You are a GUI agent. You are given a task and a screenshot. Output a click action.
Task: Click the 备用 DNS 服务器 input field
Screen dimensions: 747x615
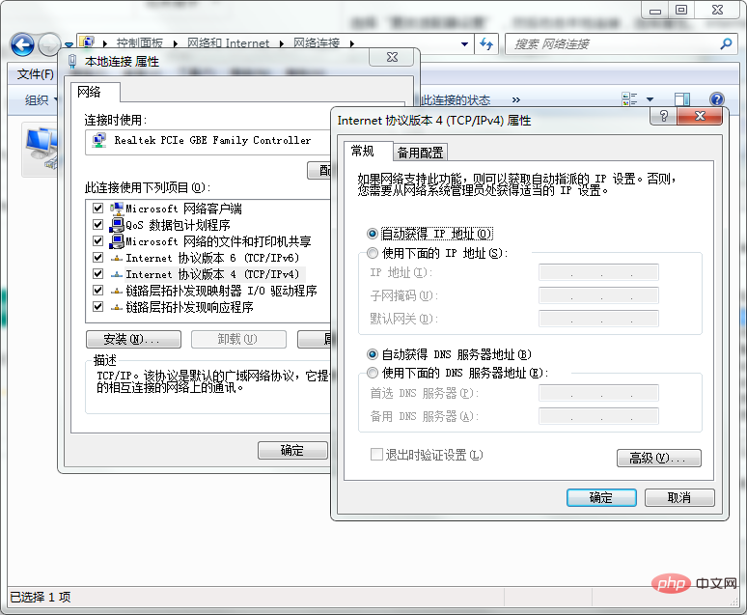[x=598, y=416]
